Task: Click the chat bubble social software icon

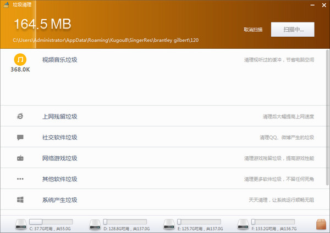Action: coord(20,137)
